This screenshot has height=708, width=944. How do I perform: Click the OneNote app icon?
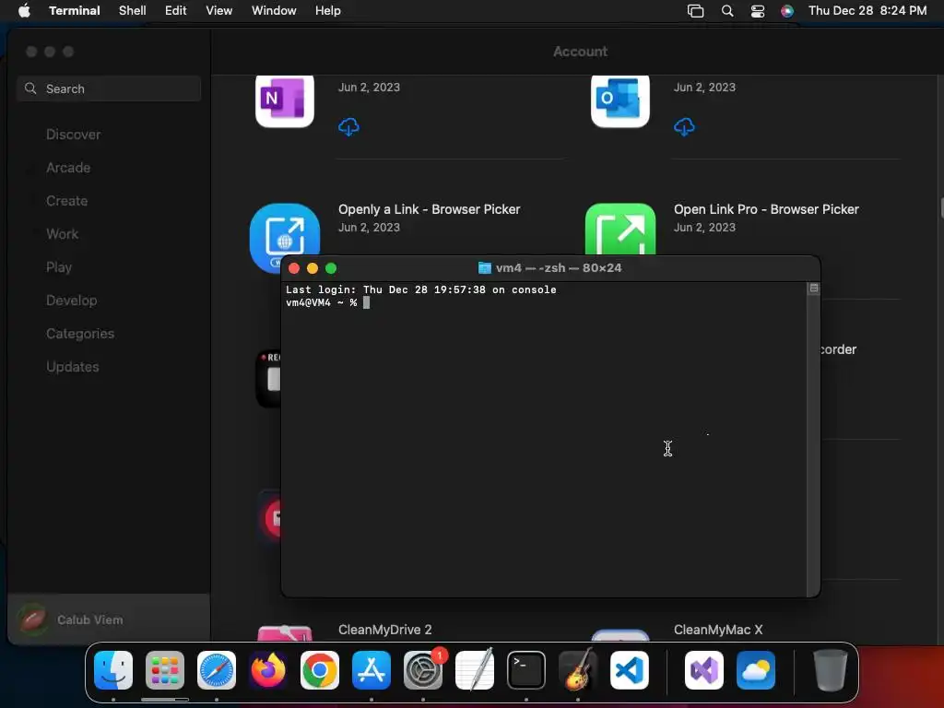285,101
